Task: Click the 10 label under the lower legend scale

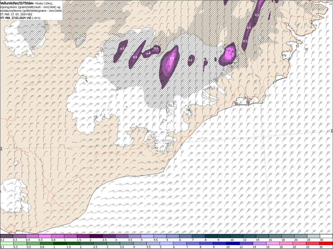Action: 228,247
